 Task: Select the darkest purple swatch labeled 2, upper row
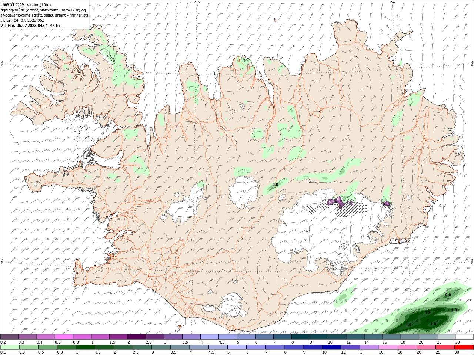[137, 337]
